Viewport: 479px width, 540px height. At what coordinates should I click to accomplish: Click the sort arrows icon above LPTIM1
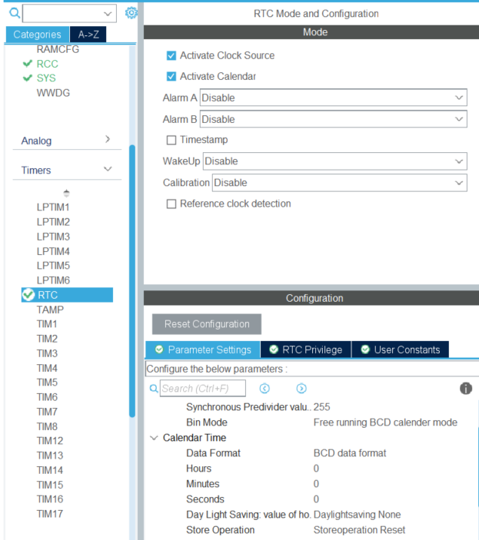pyautogui.click(x=67, y=193)
